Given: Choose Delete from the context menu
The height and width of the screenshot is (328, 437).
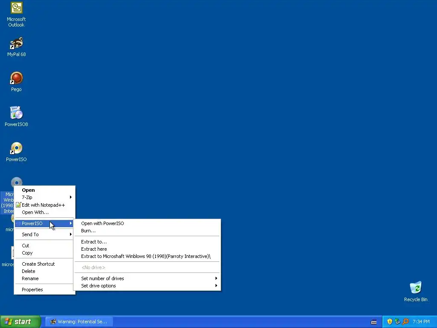Looking at the screenshot, I should pyautogui.click(x=44, y=271).
